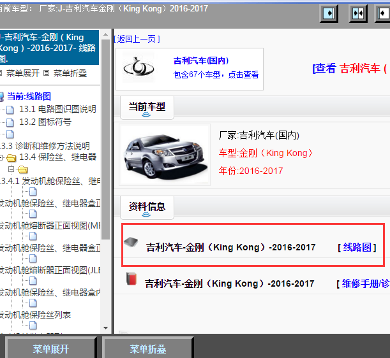Open 发动机舱熔断器正面视图(JLE tree item
This screenshot has height=358, width=390.
coord(50,270)
